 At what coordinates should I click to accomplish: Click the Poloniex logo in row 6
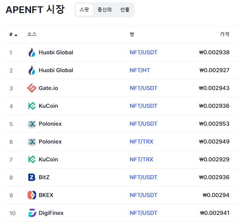pyautogui.click(x=32, y=142)
